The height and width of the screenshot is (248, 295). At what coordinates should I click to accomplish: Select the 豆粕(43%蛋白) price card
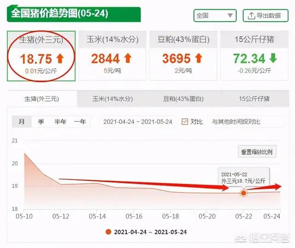[183, 56]
